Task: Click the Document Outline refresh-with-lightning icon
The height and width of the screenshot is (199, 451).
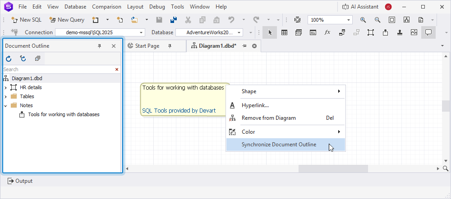Action: (23, 59)
